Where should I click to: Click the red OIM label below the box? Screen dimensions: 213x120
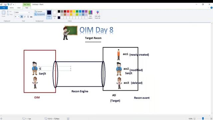(37, 98)
